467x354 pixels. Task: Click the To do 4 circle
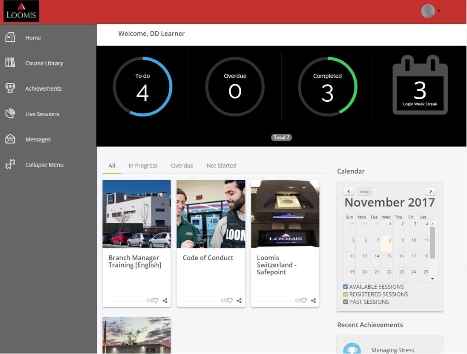pos(142,87)
